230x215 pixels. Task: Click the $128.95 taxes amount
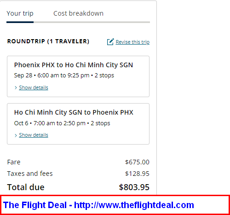(137, 174)
